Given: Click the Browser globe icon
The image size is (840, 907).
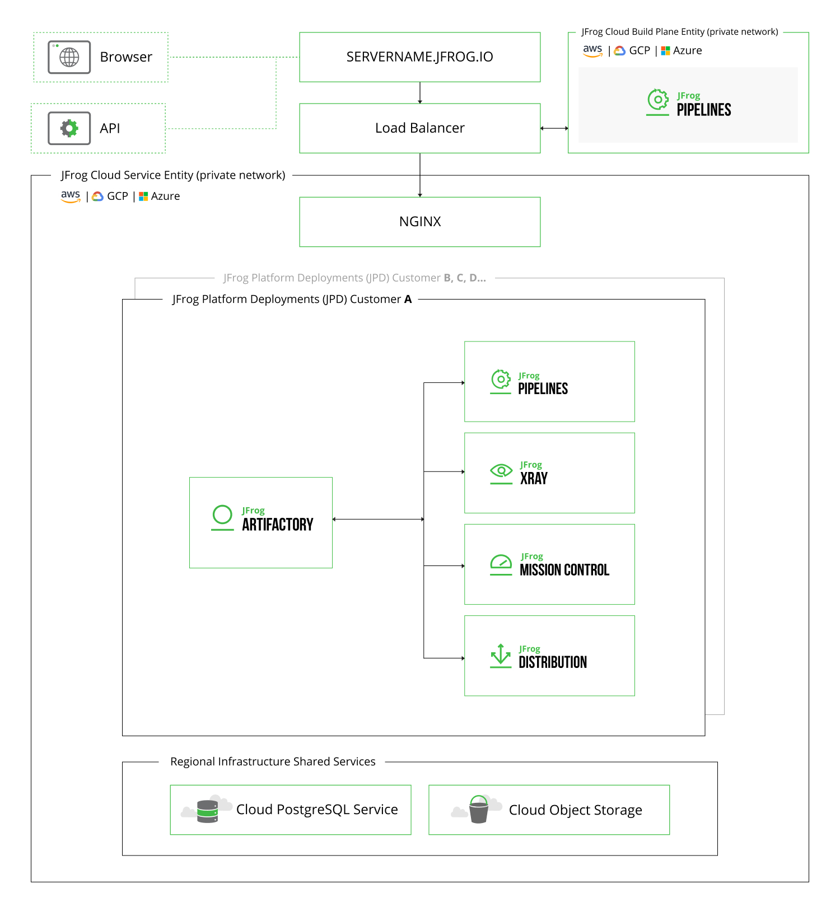Looking at the screenshot, I should (x=69, y=57).
